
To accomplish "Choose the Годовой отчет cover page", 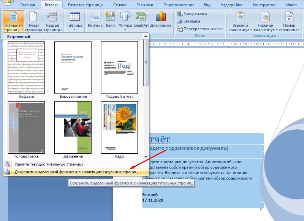I will coord(119,68).
